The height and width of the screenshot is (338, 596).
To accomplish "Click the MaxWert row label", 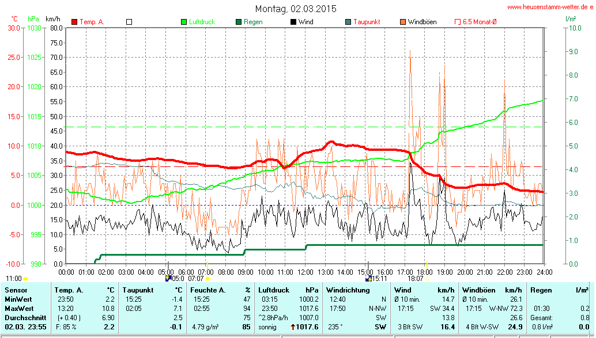I will (18, 309).
